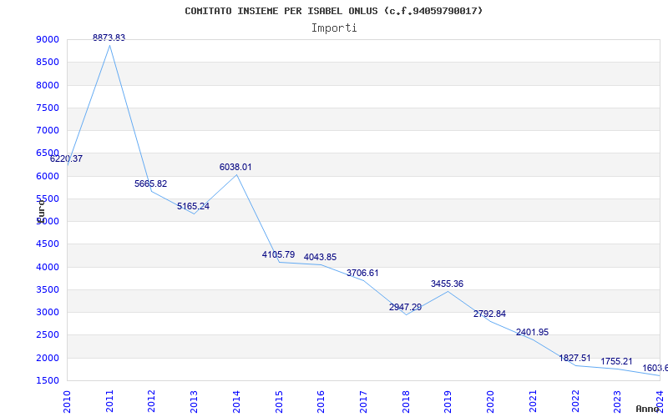Select the 4043.85 value label
668x417 pixels.
[321, 257]
